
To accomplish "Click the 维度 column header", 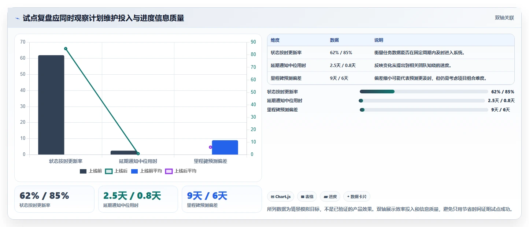I will click(x=275, y=40).
